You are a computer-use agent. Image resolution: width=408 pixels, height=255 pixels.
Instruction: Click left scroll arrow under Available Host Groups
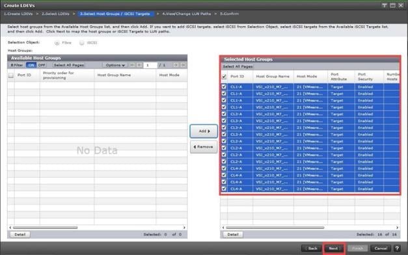(x=10, y=228)
